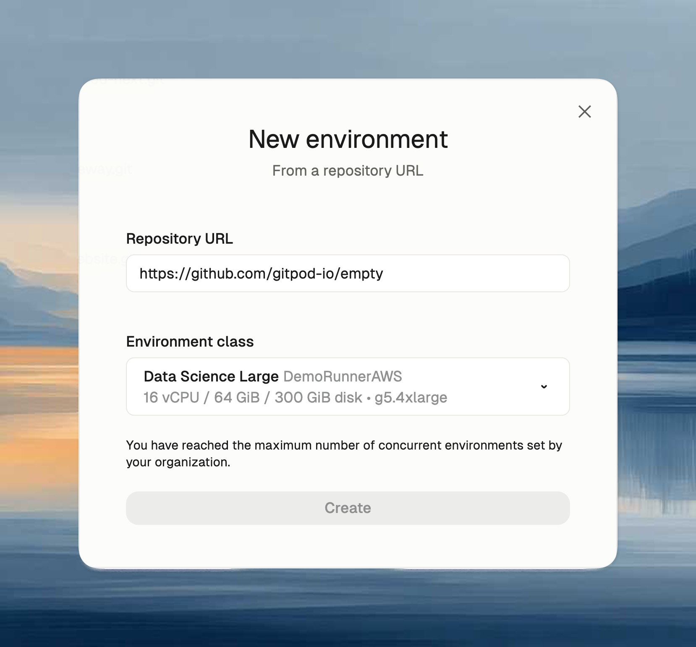Click the New environment dialog title

coord(348,139)
